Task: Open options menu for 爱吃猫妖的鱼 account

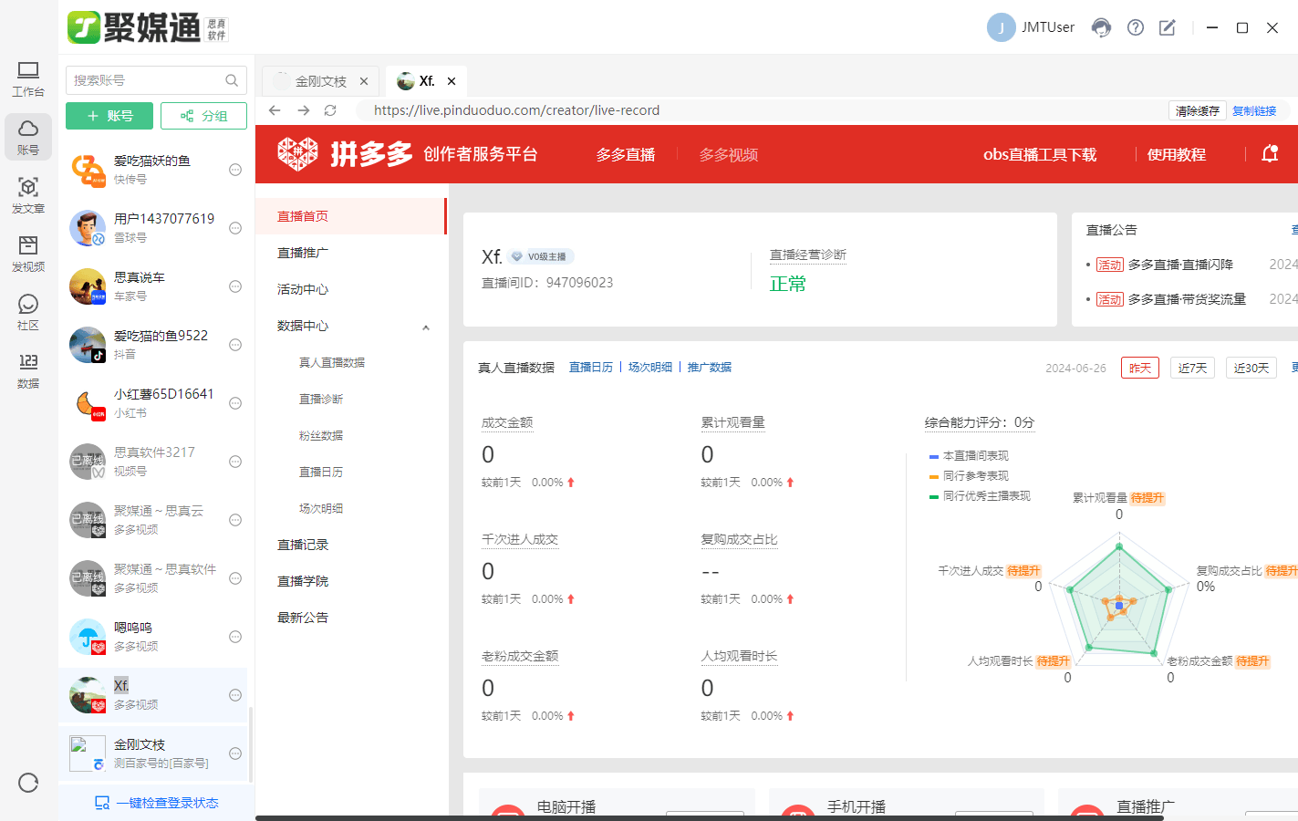Action: 235,170
